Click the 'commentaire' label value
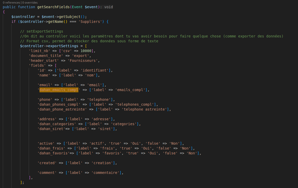Viewport: 298px width, 188px height. click(105, 173)
